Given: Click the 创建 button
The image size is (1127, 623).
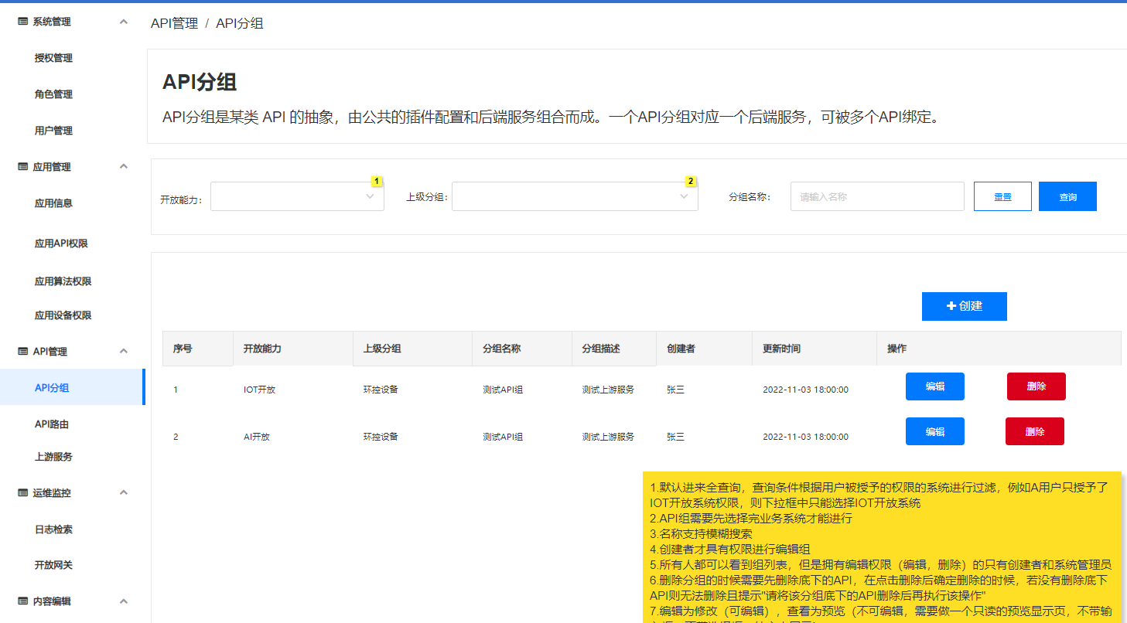Looking at the screenshot, I should pos(964,306).
